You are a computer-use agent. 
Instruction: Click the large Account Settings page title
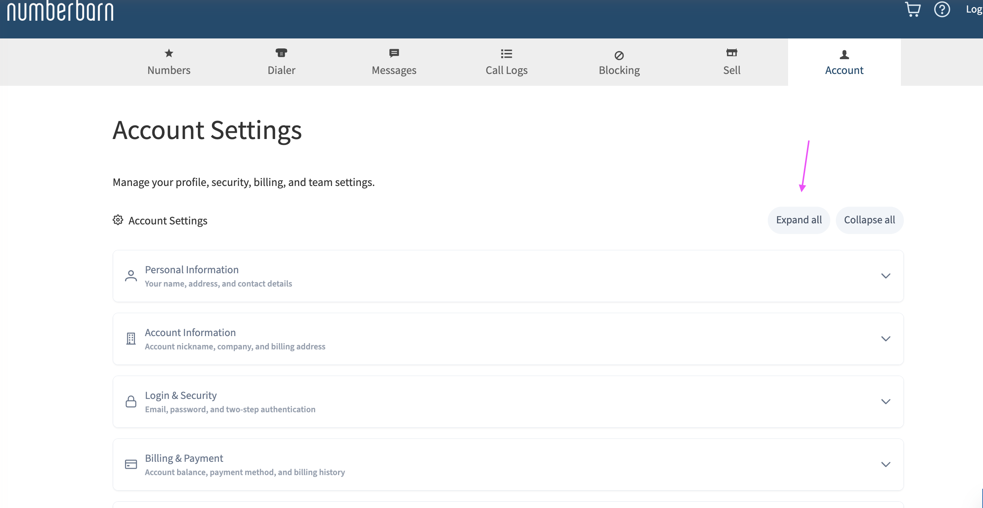(x=207, y=131)
